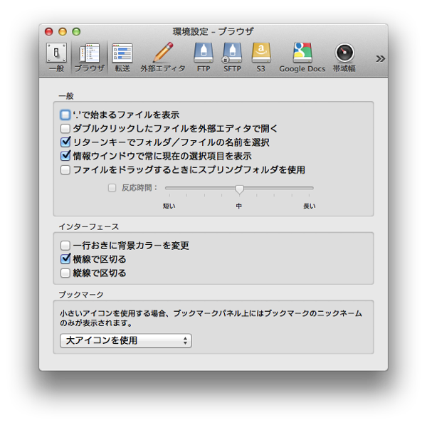
Task: Enable showing files beginning with '.'
Action: [x=65, y=115]
